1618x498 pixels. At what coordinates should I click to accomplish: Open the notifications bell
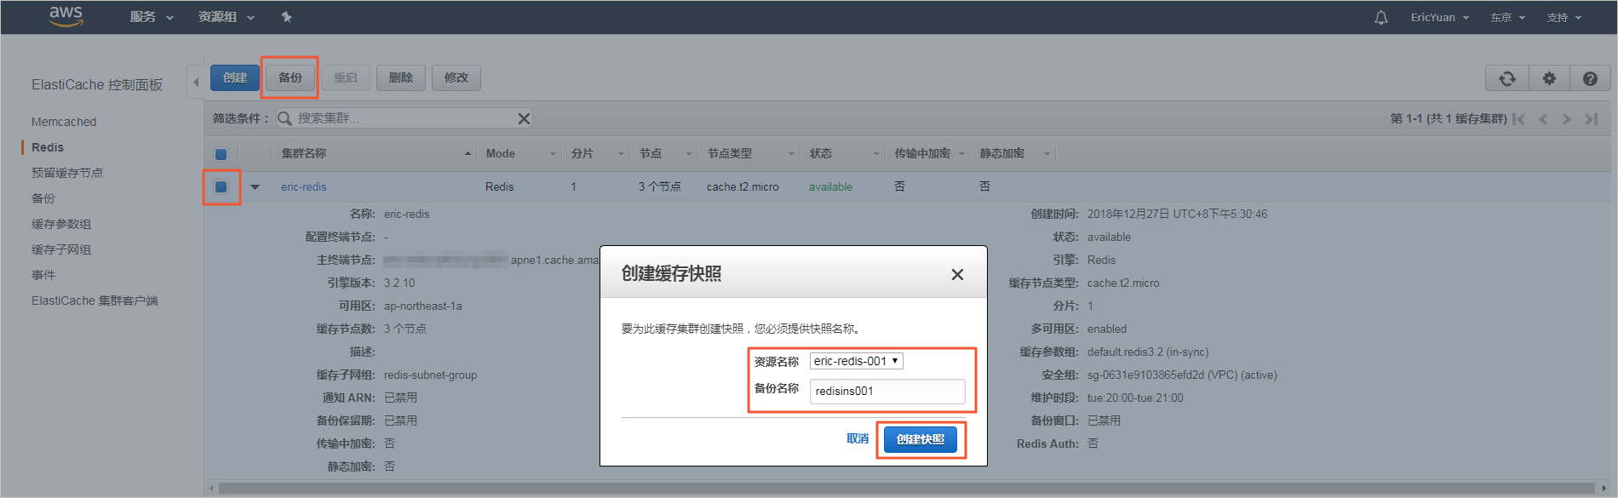[x=1381, y=17]
